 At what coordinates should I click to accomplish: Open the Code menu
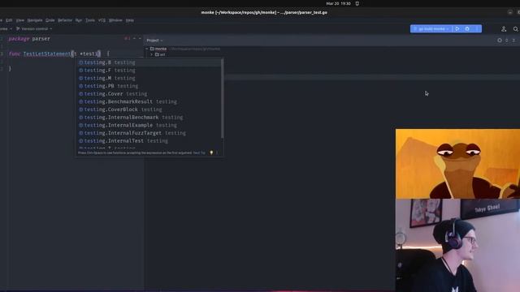[x=50, y=20]
